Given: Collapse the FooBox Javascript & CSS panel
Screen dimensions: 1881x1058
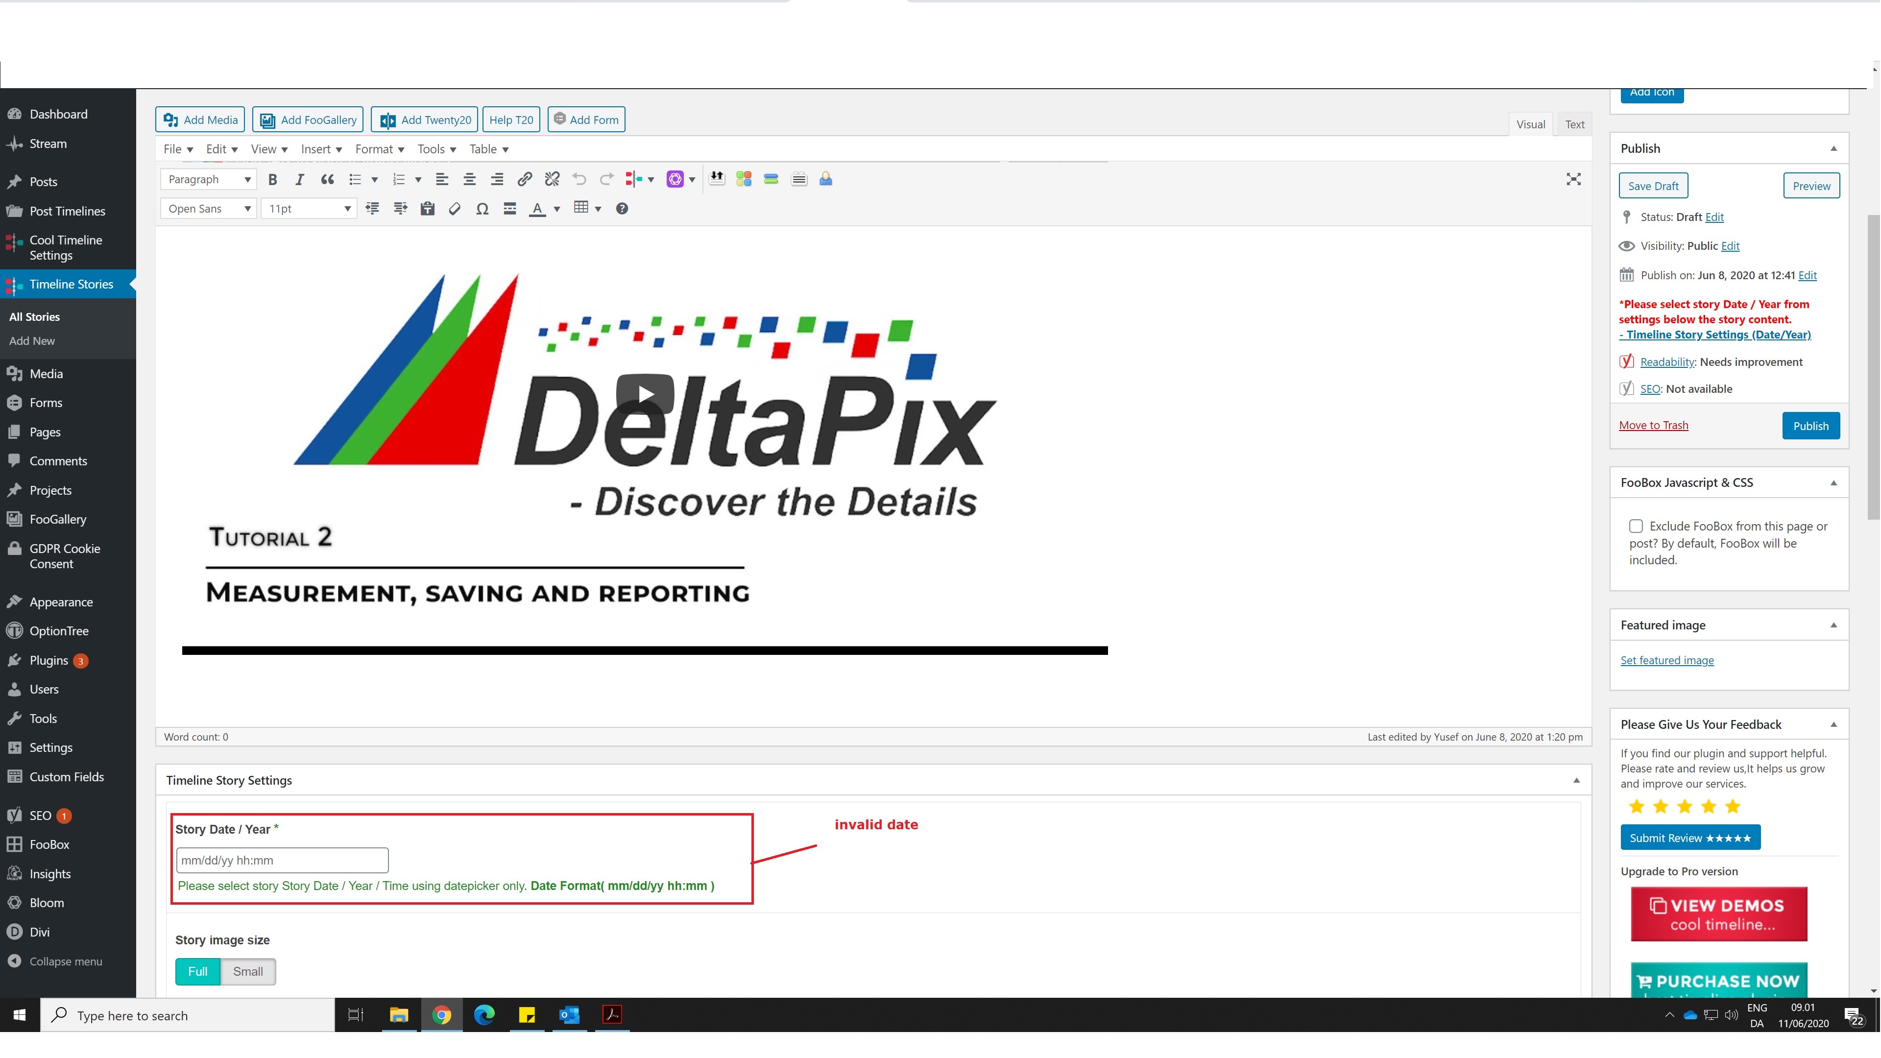Looking at the screenshot, I should 1833,482.
